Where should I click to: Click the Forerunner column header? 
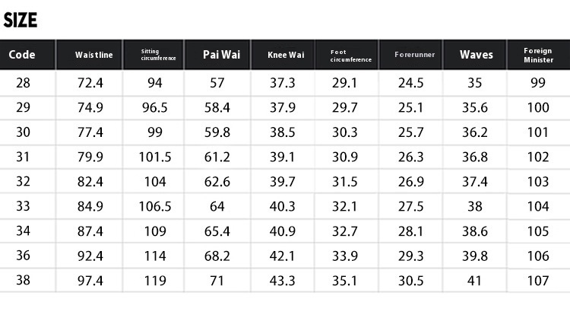[415, 55]
